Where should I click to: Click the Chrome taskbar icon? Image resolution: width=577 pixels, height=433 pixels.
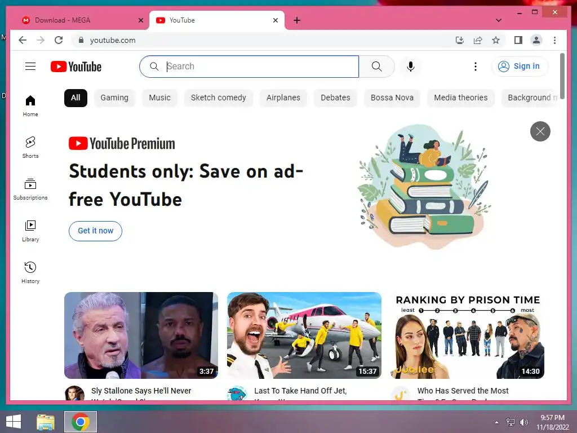(81, 422)
